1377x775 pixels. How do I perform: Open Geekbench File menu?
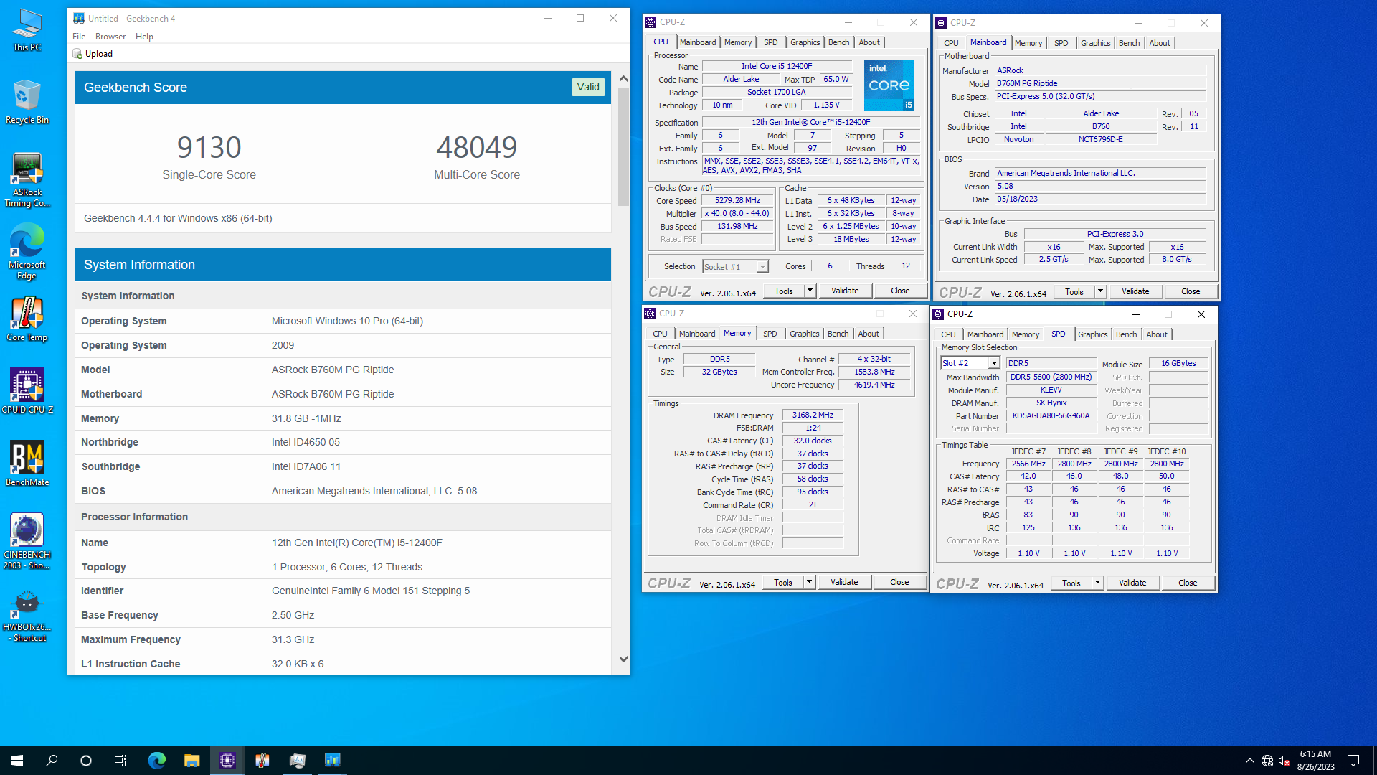point(79,37)
